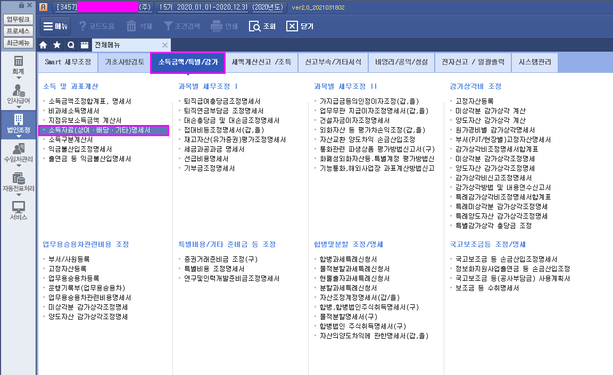Select the 회계 calculator icon in sidebar
Image resolution: width=613 pixels, height=375 pixels.
tap(19, 61)
